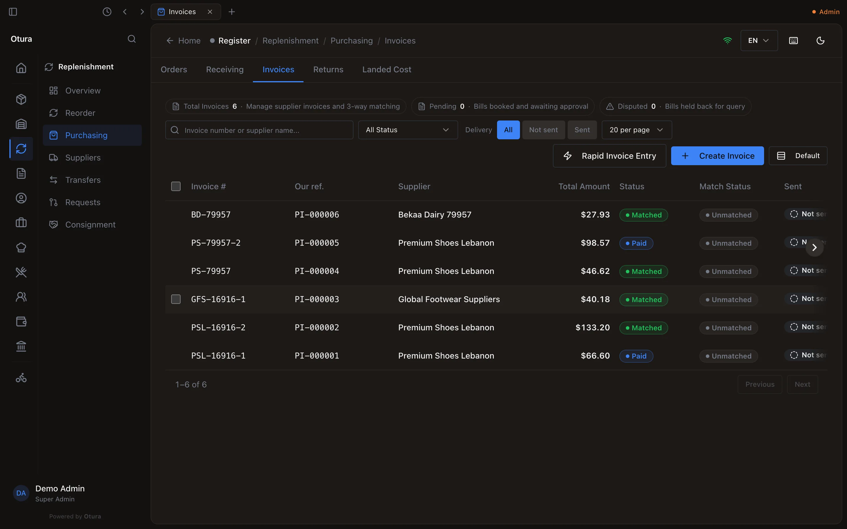
Task: Open the cube inventory icon in left rail
Action: [x=21, y=99]
